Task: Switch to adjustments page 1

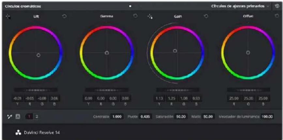Action: click(29, 117)
